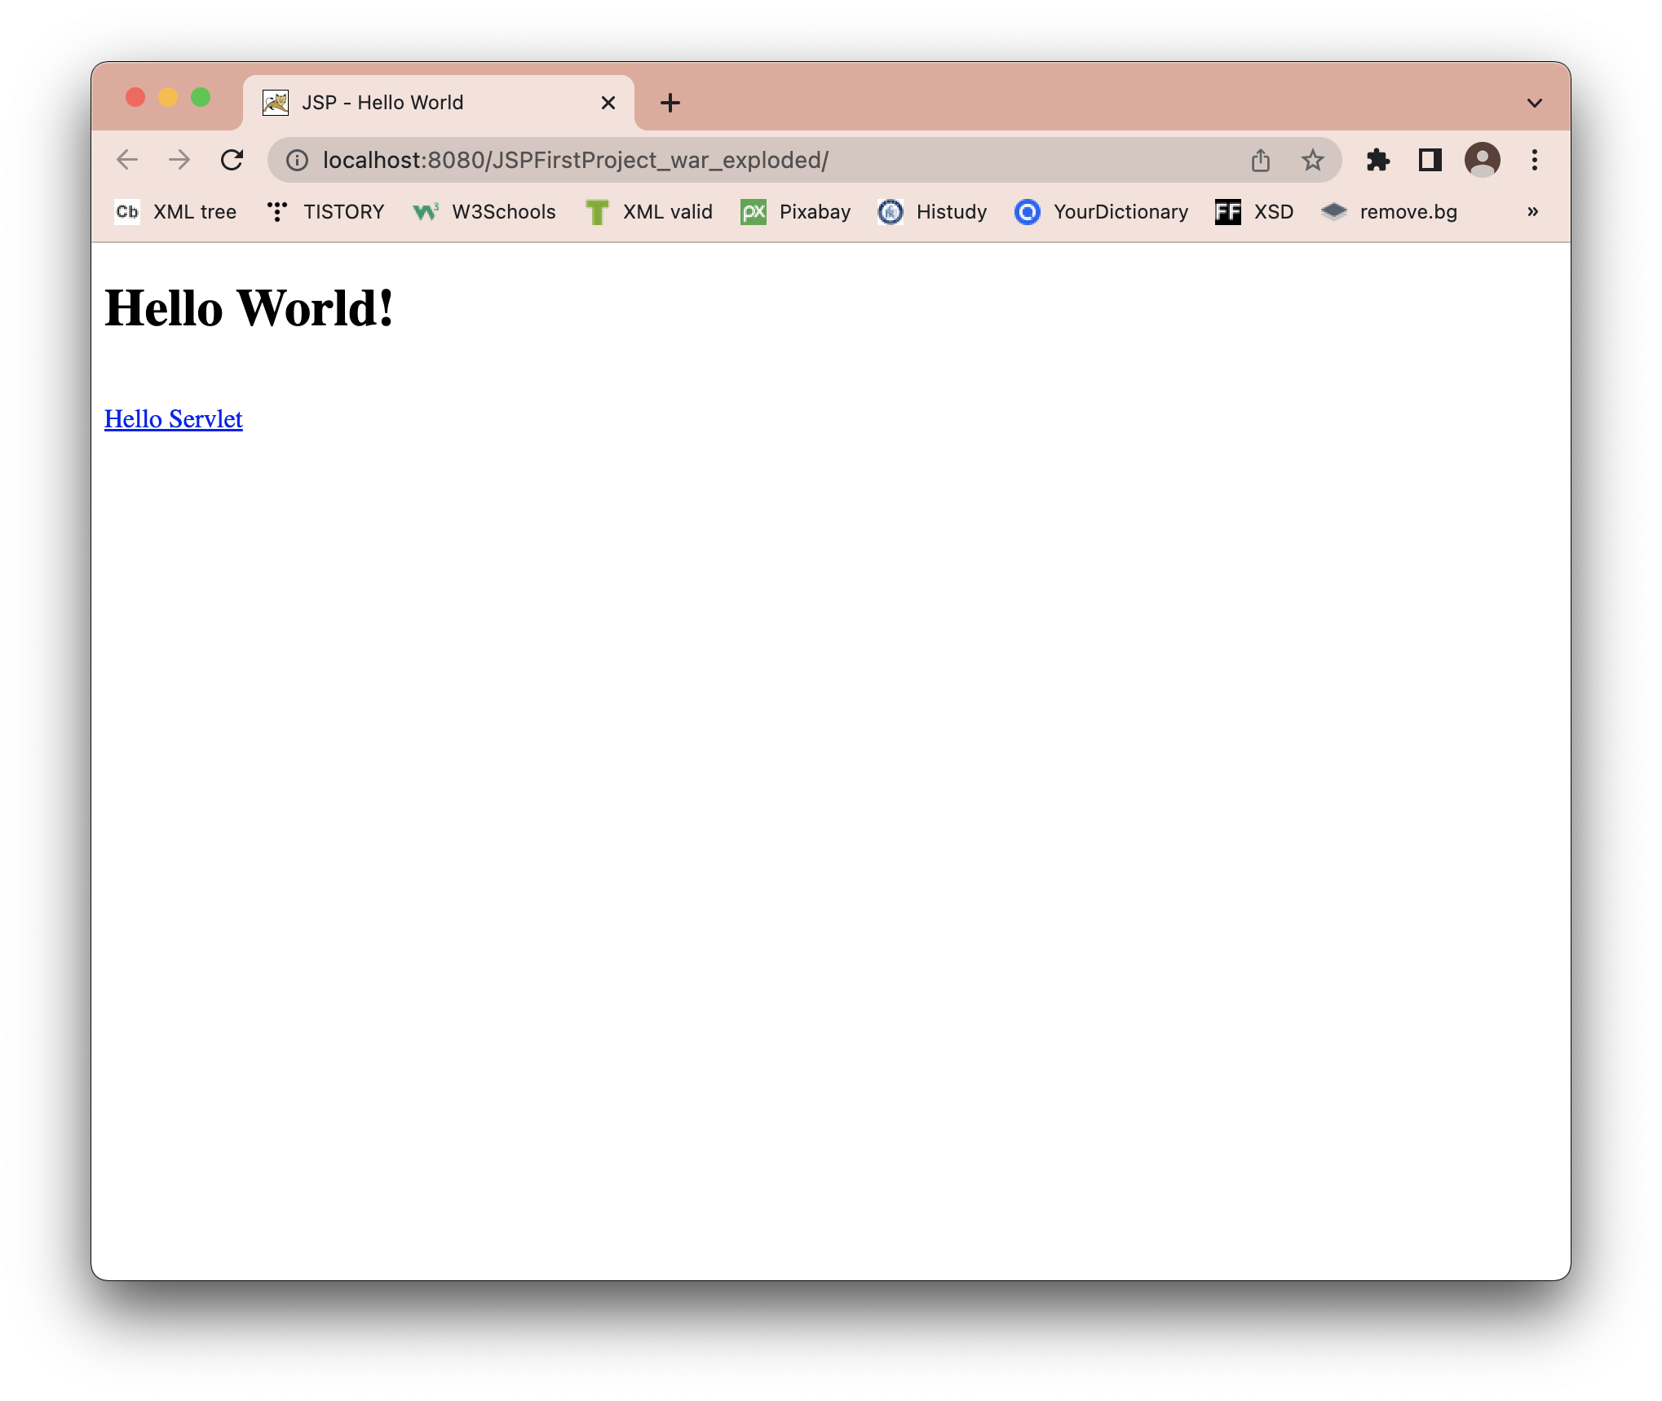Viewport: 1662px width, 1401px height.
Task: Open Chrome three-dot menu
Action: click(1534, 160)
